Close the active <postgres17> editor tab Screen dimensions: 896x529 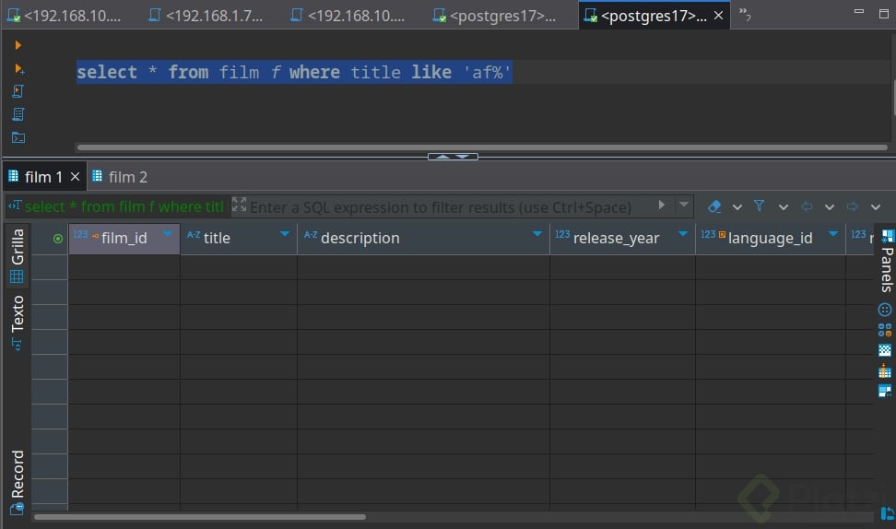(718, 16)
